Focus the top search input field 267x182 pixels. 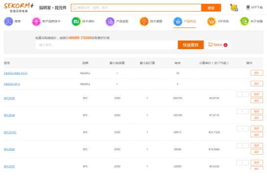point(136,8)
